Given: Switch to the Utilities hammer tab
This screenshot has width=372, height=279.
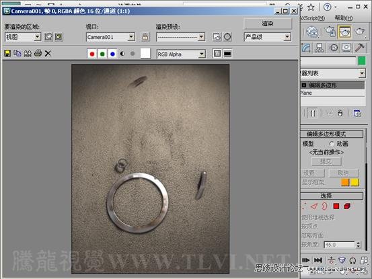Looking at the screenshot, I should click(360, 48).
